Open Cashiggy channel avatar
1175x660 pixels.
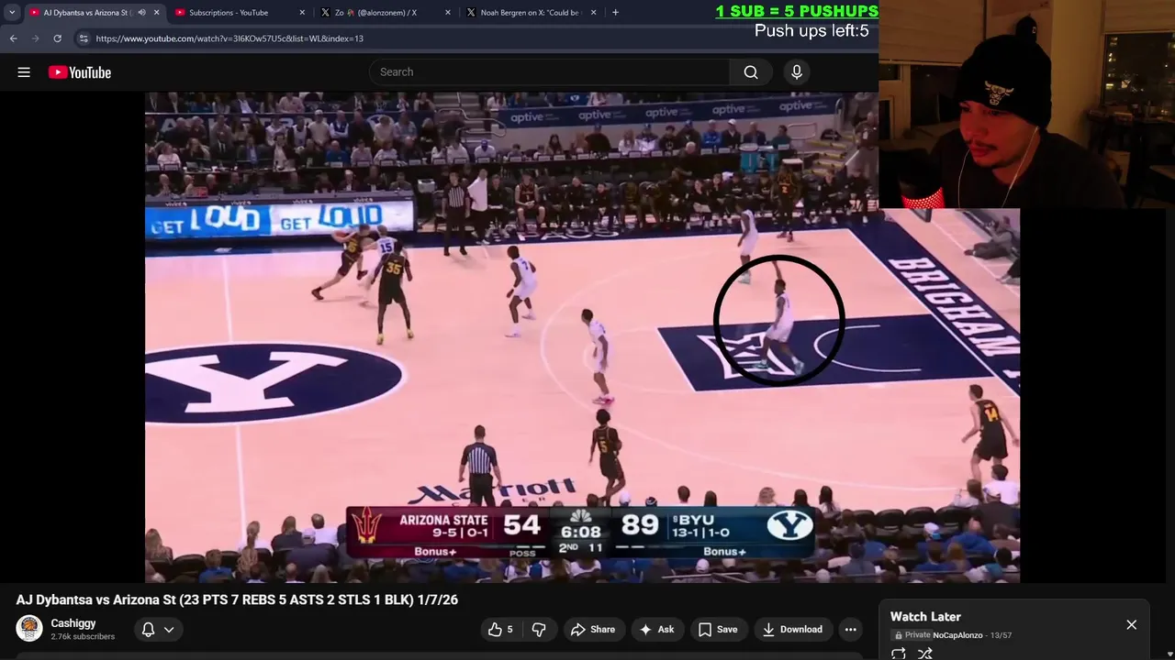29,629
